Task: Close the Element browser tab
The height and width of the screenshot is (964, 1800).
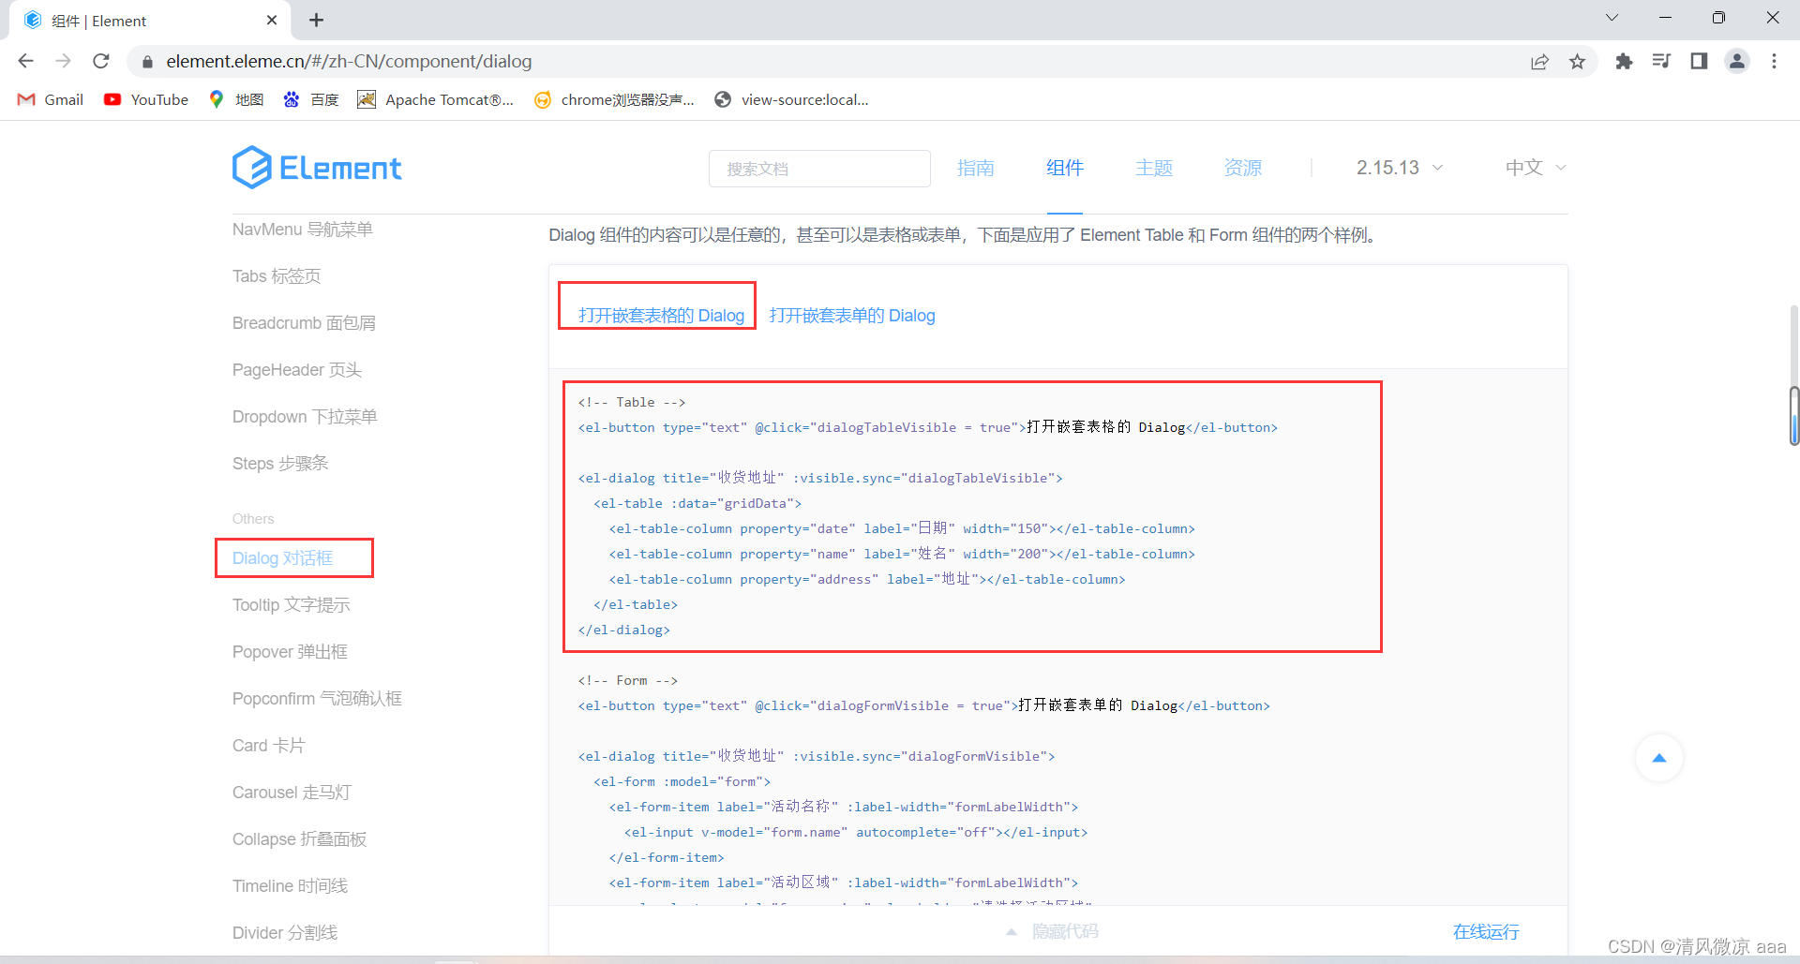Action: (x=272, y=20)
